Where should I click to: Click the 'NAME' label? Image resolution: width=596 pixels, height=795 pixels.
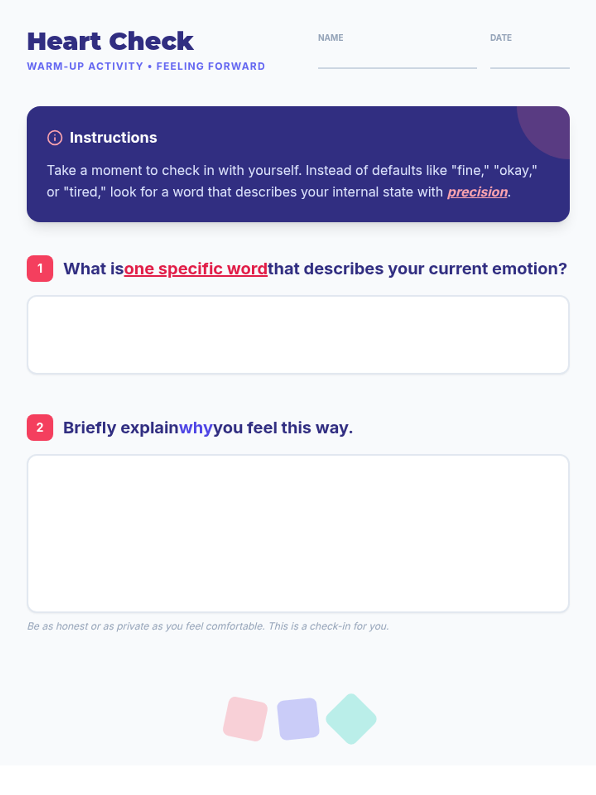[331, 38]
